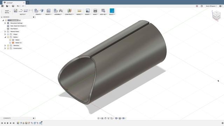The image size is (224, 126).
Task: Click the New Component icon in Assemble
Action: 56,10
